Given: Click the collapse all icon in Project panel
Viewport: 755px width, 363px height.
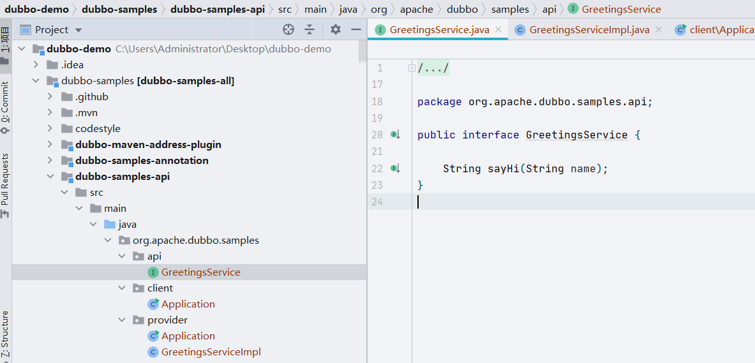Looking at the screenshot, I should 310,30.
